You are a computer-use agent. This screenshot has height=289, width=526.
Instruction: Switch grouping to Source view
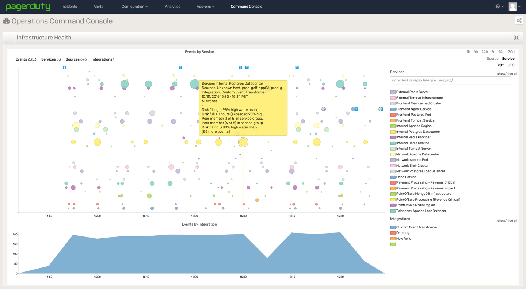(x=492, y=59)
